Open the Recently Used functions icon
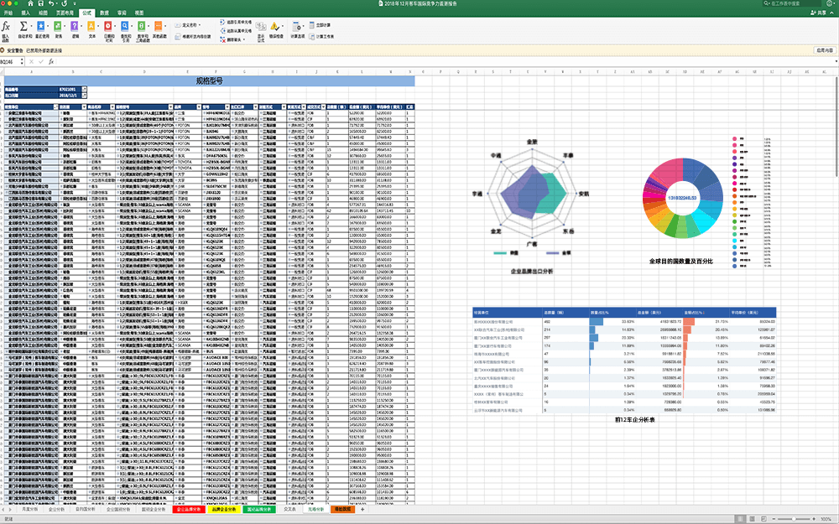The image size is (839, 524). pyautogui.click(x=41, y=28)
